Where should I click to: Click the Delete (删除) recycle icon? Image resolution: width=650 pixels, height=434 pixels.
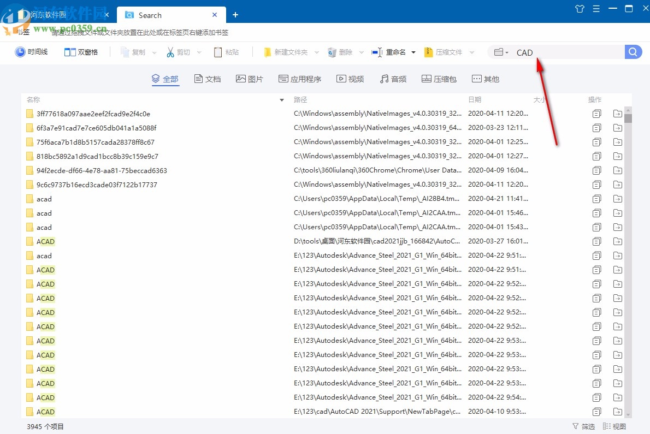coord(332,52)
